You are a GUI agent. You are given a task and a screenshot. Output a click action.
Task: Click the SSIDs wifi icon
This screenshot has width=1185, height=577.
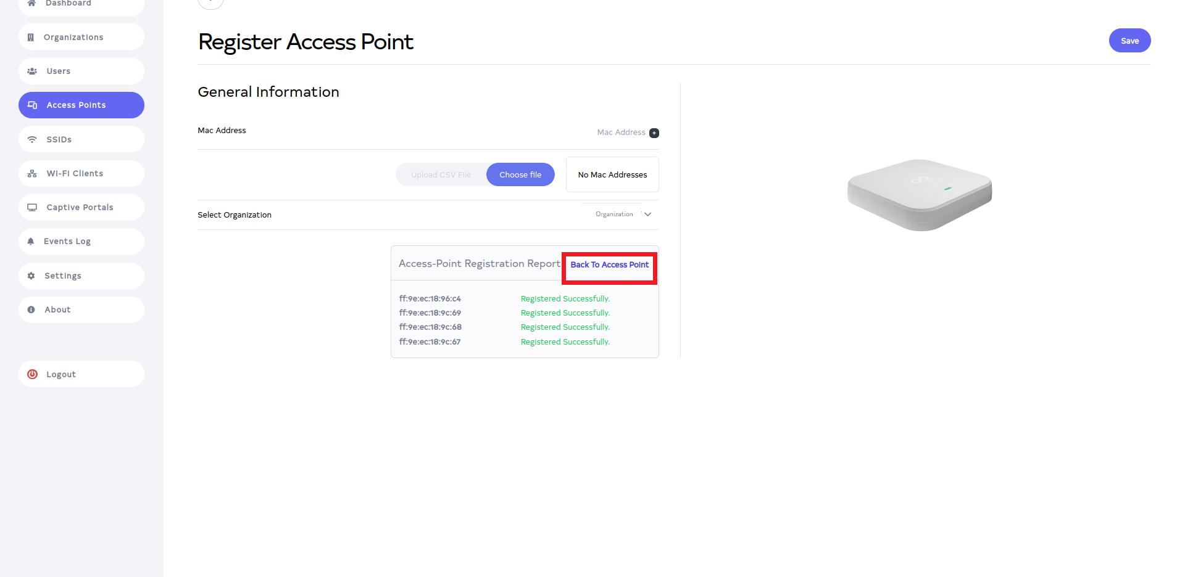pyautogui.click(x=32, y=140)
